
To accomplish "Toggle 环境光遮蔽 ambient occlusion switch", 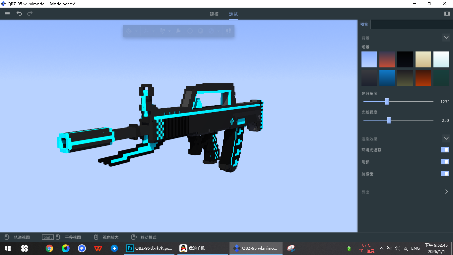I will point(445,150).
